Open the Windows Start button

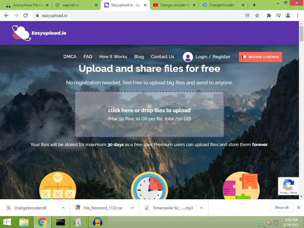[7, 222]
